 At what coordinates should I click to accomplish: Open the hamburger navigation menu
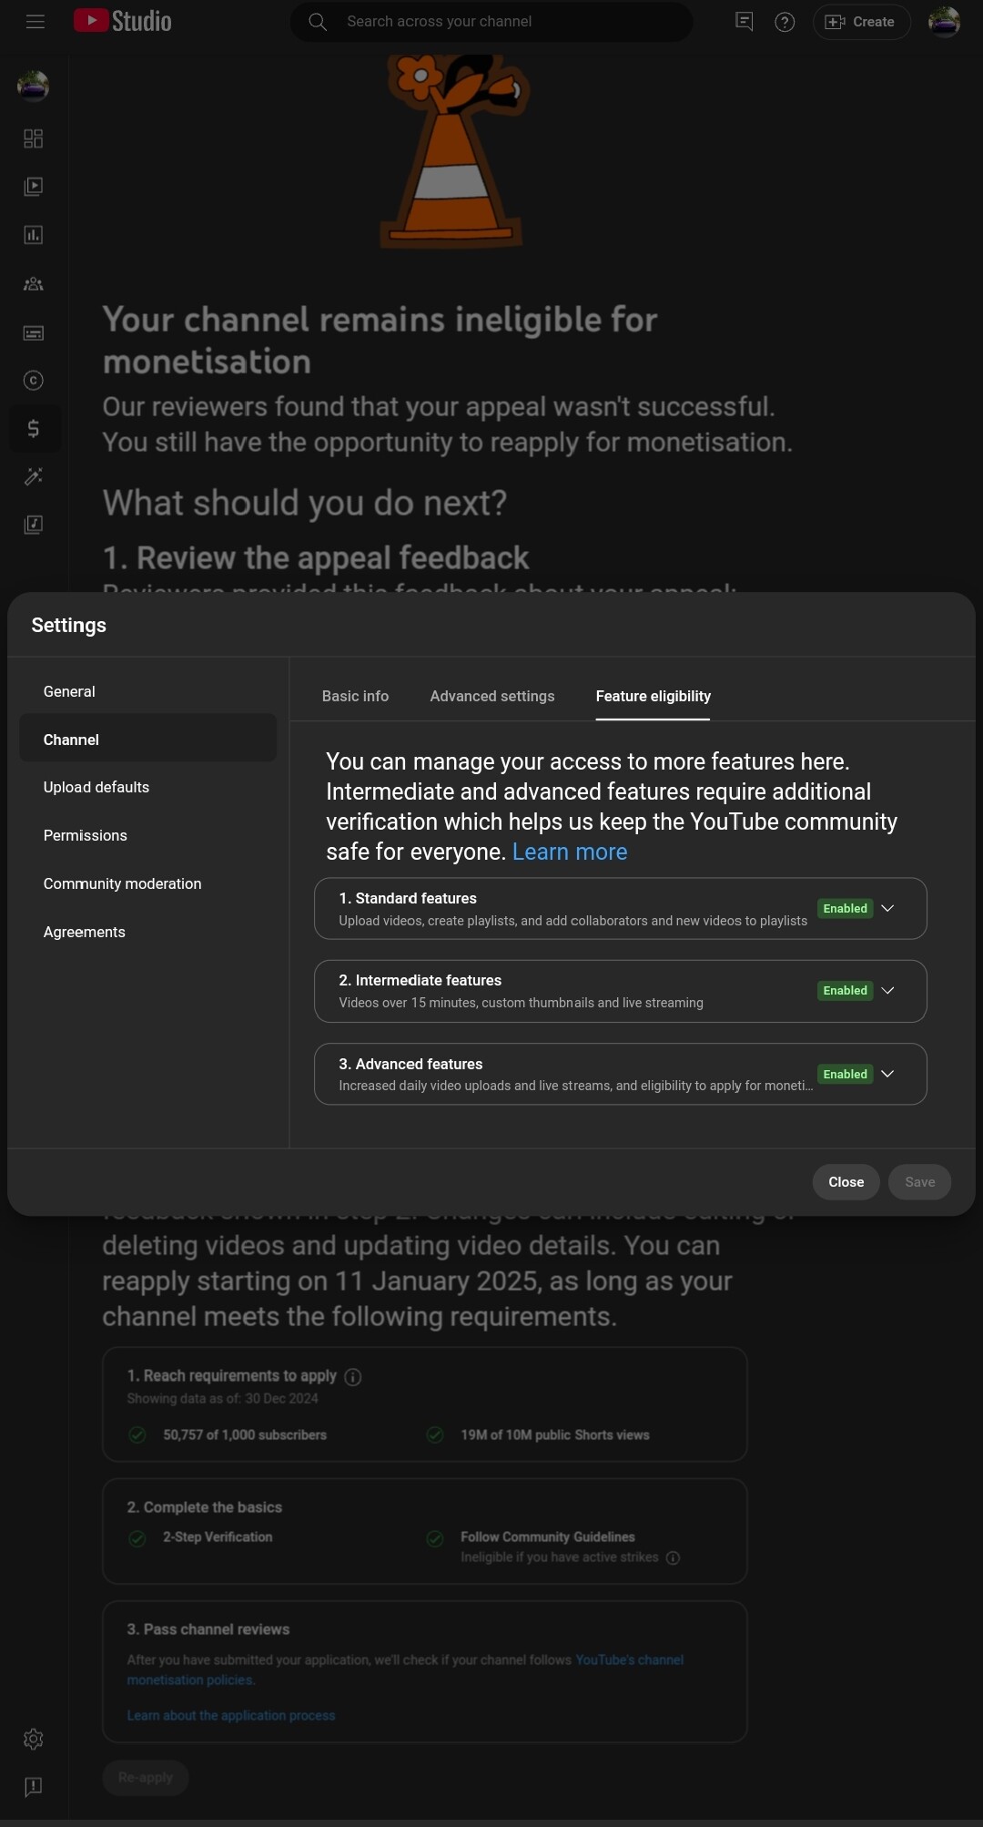35,22
